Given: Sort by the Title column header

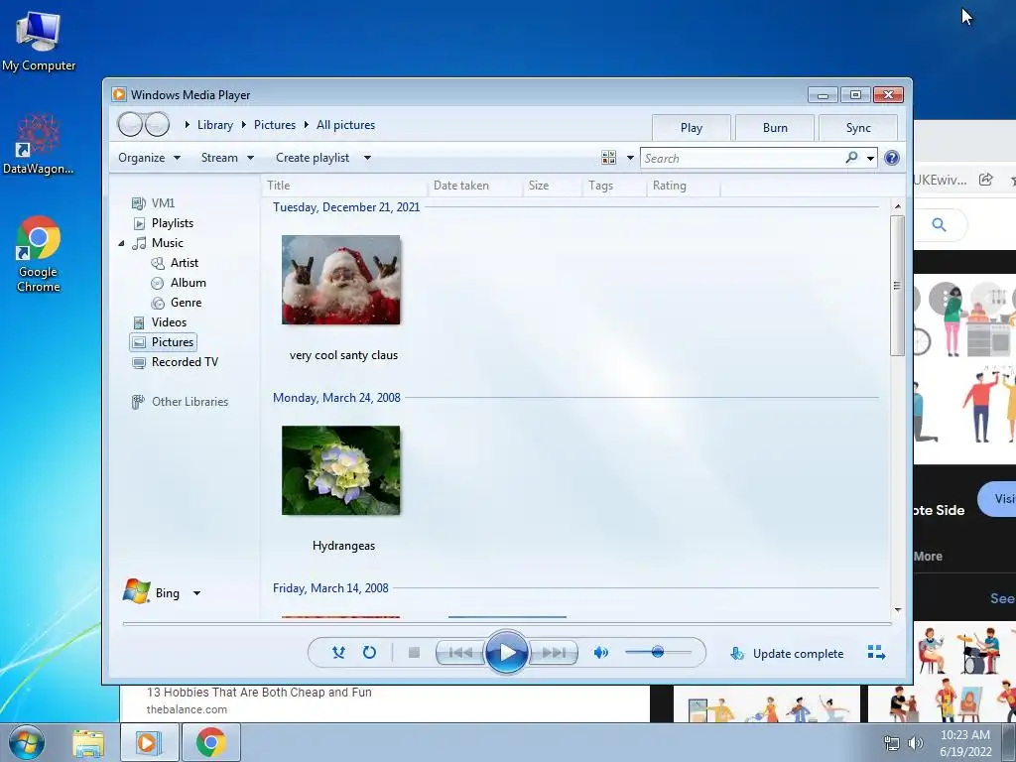Looking at the screenshot, I should [x=344, y=186].
